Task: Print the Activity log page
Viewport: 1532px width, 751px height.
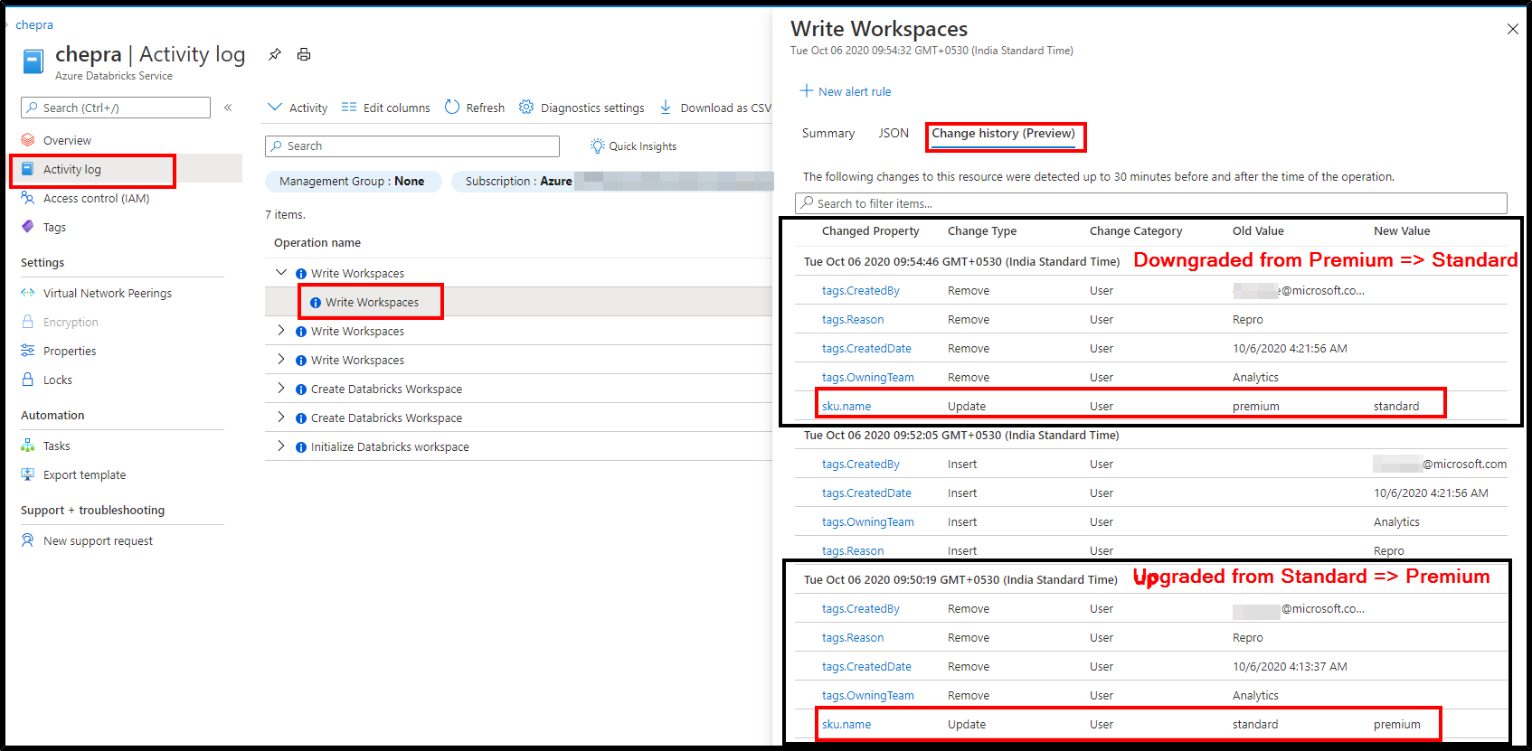Action: click(x=304, y=54)
